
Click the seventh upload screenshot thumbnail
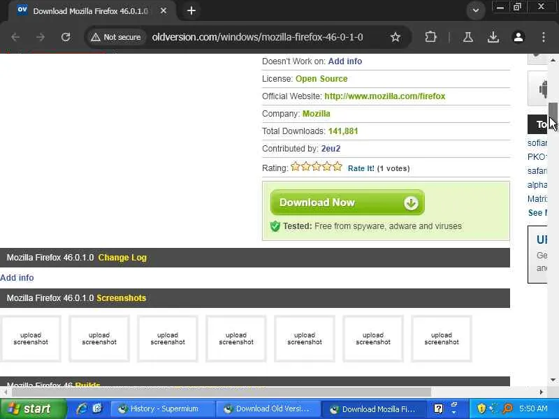pos(442,339)
